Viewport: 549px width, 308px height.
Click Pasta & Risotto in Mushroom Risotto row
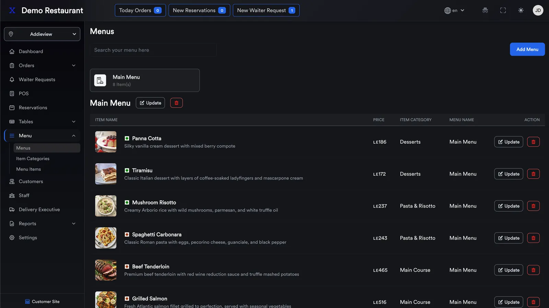click(418, 206)
